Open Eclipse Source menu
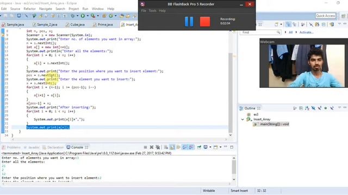The image size is (348, 195). click(15, 9)
